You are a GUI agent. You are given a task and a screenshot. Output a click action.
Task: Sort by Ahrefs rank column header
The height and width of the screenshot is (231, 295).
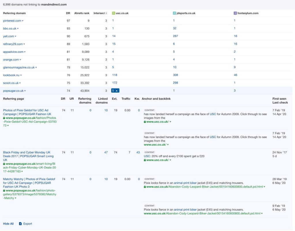(x=82, y=13)
